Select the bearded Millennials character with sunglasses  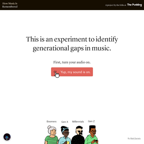78,135
